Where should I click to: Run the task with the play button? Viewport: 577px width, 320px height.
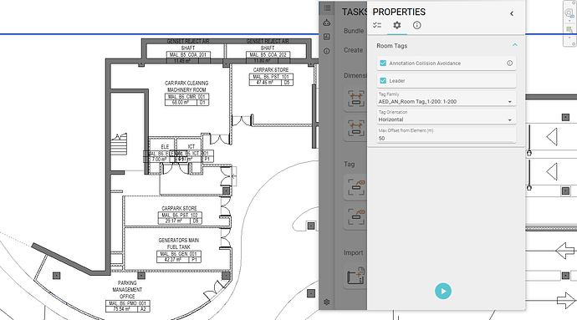(443, 292)
